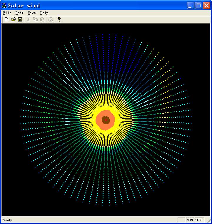Click the New document toolbar icon
This screenshot has height=224, width=212.
[6, 19]
